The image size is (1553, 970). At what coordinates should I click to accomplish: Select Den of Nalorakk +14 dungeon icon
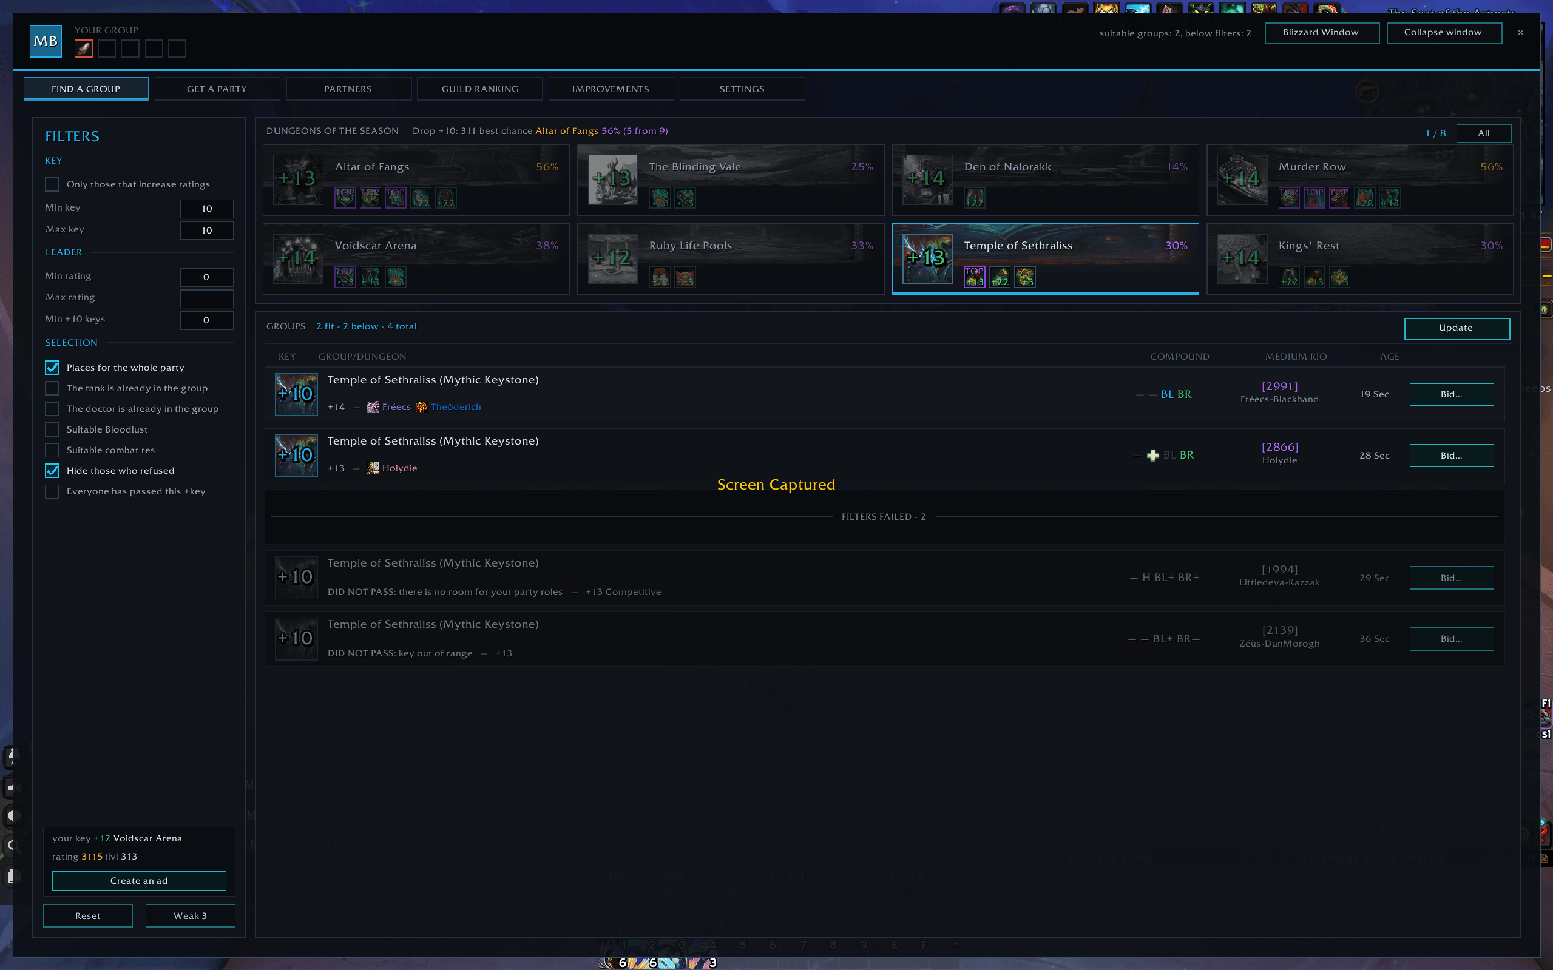click(x=927, y=179)
